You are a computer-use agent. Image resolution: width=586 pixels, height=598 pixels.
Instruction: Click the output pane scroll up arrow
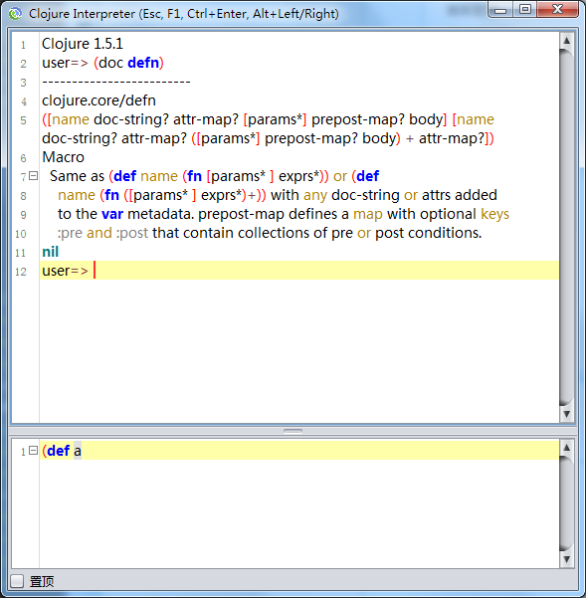(566, 41)
